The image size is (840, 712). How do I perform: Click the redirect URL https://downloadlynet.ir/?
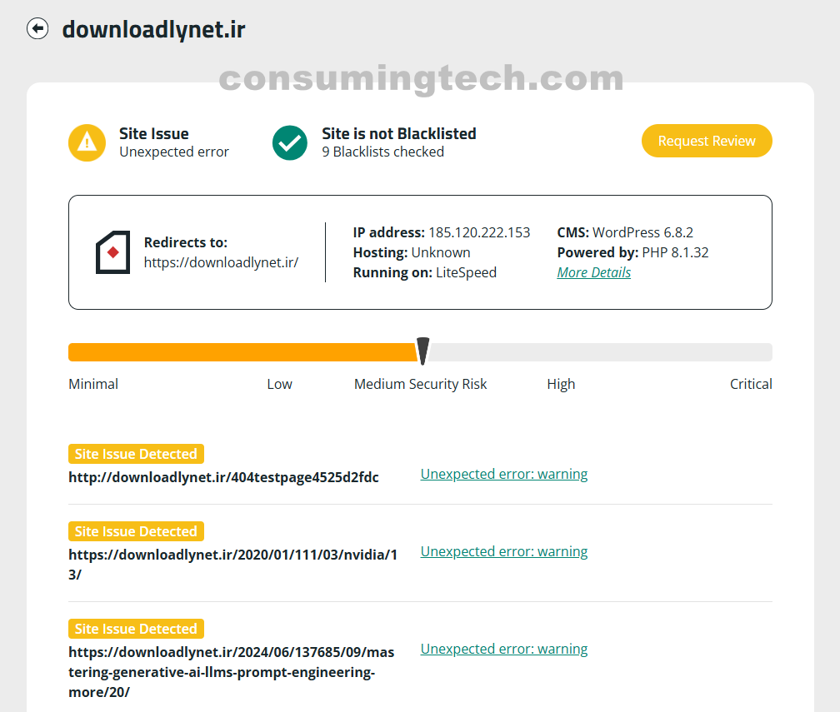pyautogui.click(x=221, y=262)
